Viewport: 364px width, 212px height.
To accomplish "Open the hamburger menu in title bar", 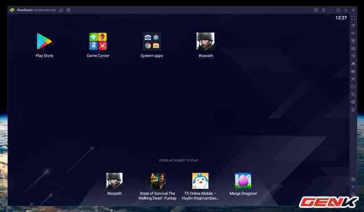I will click(x=324, y=10).
